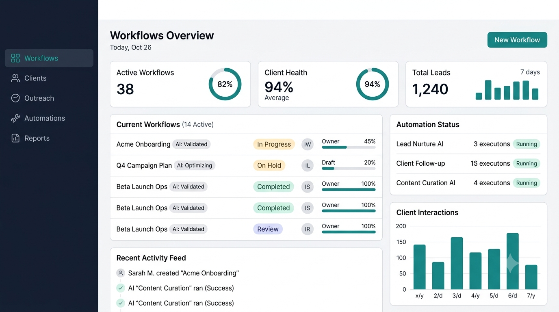559x312 pixels.
Task: Click the Automation Status heading
Action: [428, 125]
